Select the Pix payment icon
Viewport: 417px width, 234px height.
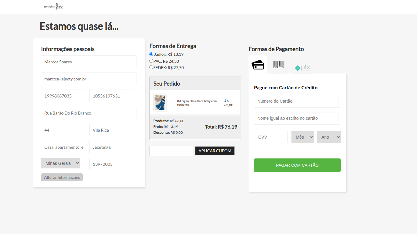303,68
